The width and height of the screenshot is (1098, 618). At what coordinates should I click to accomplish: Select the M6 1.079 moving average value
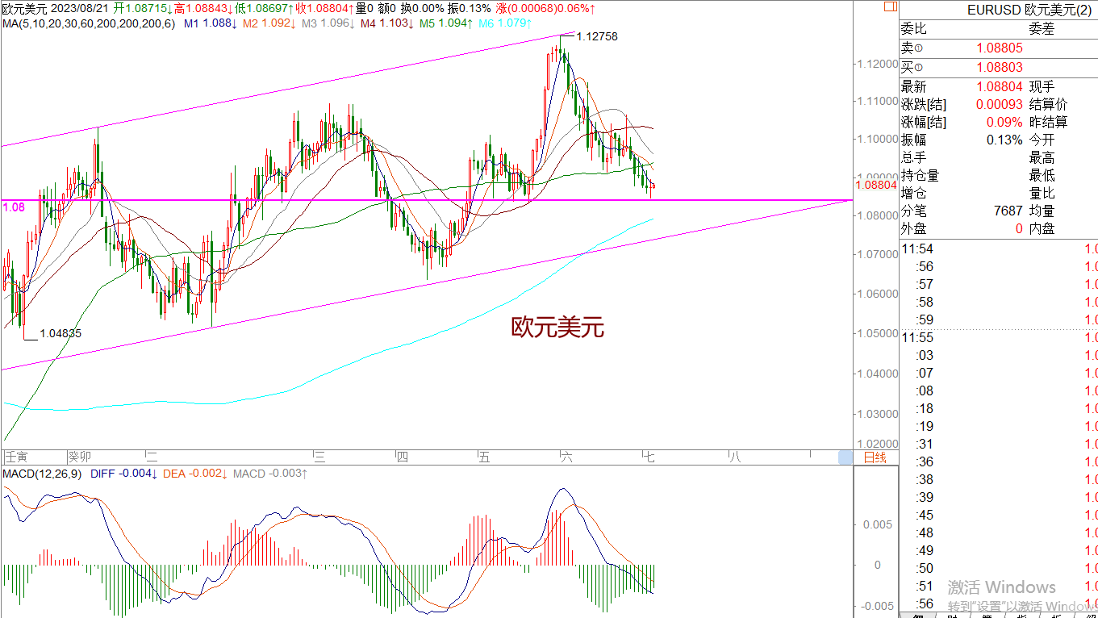click(505, 23)
